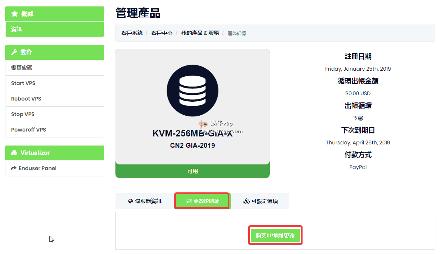The width and height of the screenshot is (441, 254).
Task: Select 資訊 in the sidebar overview
Action: (x=17, y=29)
